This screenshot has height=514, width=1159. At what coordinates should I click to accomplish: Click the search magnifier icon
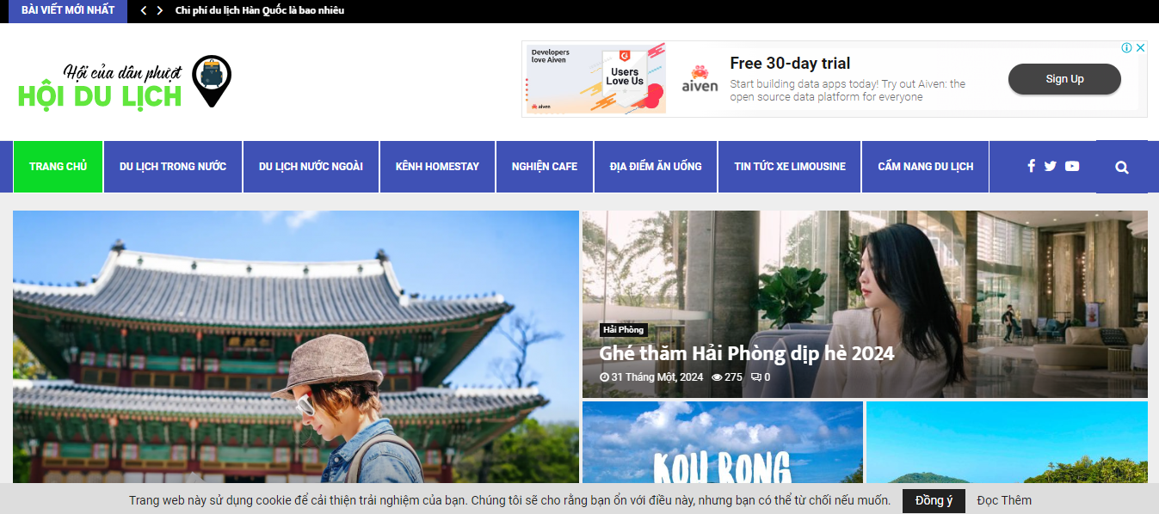click(1122, 168)
